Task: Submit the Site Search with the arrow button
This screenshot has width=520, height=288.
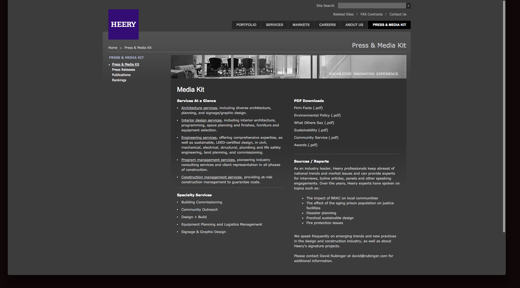Action: click(x=408, y=6)
